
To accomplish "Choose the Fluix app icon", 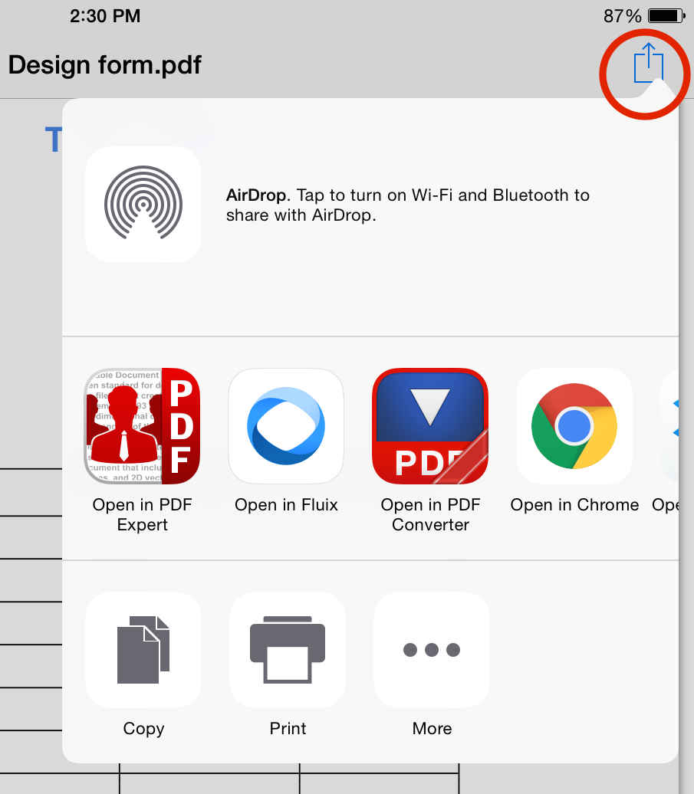I will pos(286,426).
